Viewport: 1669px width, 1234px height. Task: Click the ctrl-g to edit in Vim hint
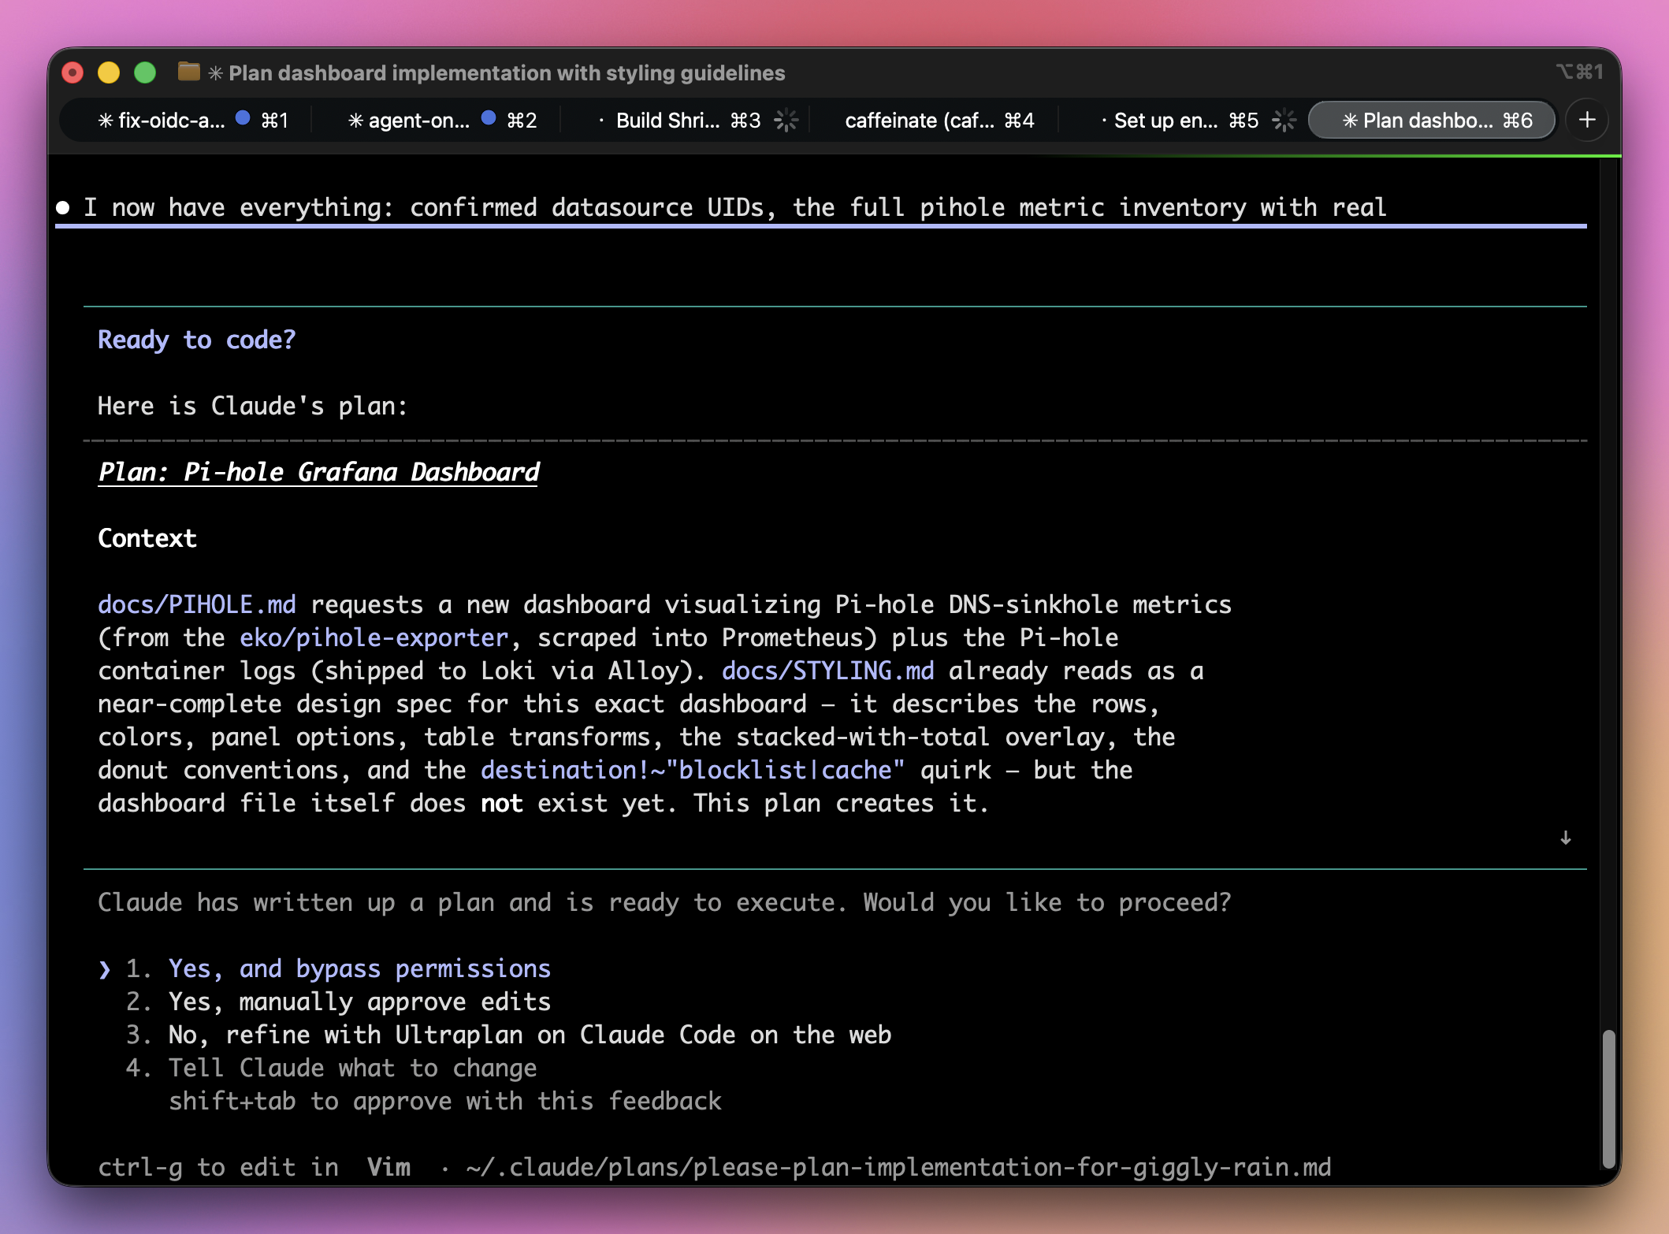pos(254,1167)
